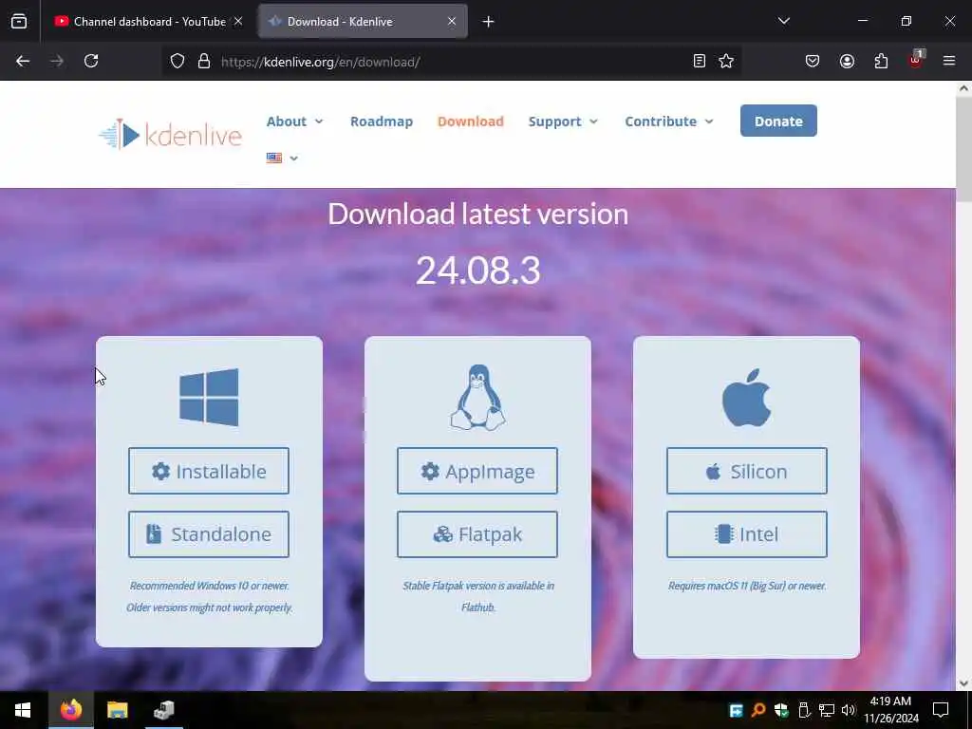The width and height of the screenshot is (972, 729).
Task: Click the Windows logo on download card
Action: click(x=209, y=398)
